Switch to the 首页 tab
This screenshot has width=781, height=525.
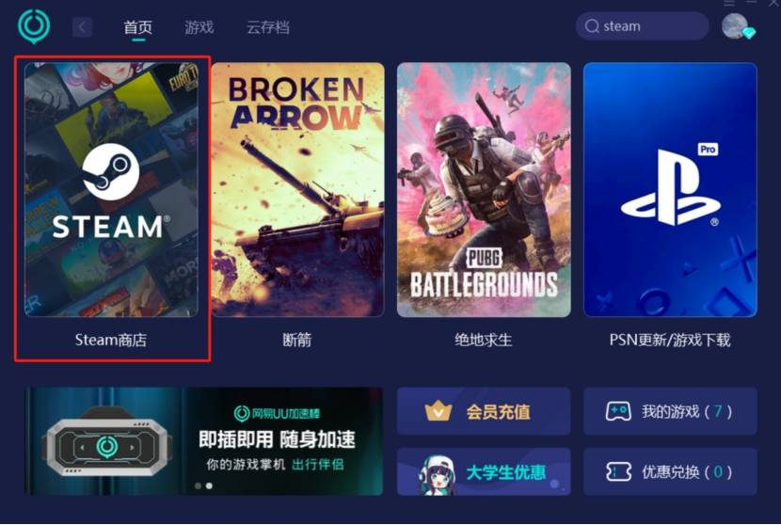pyautogui.click(x=138, y=27)
